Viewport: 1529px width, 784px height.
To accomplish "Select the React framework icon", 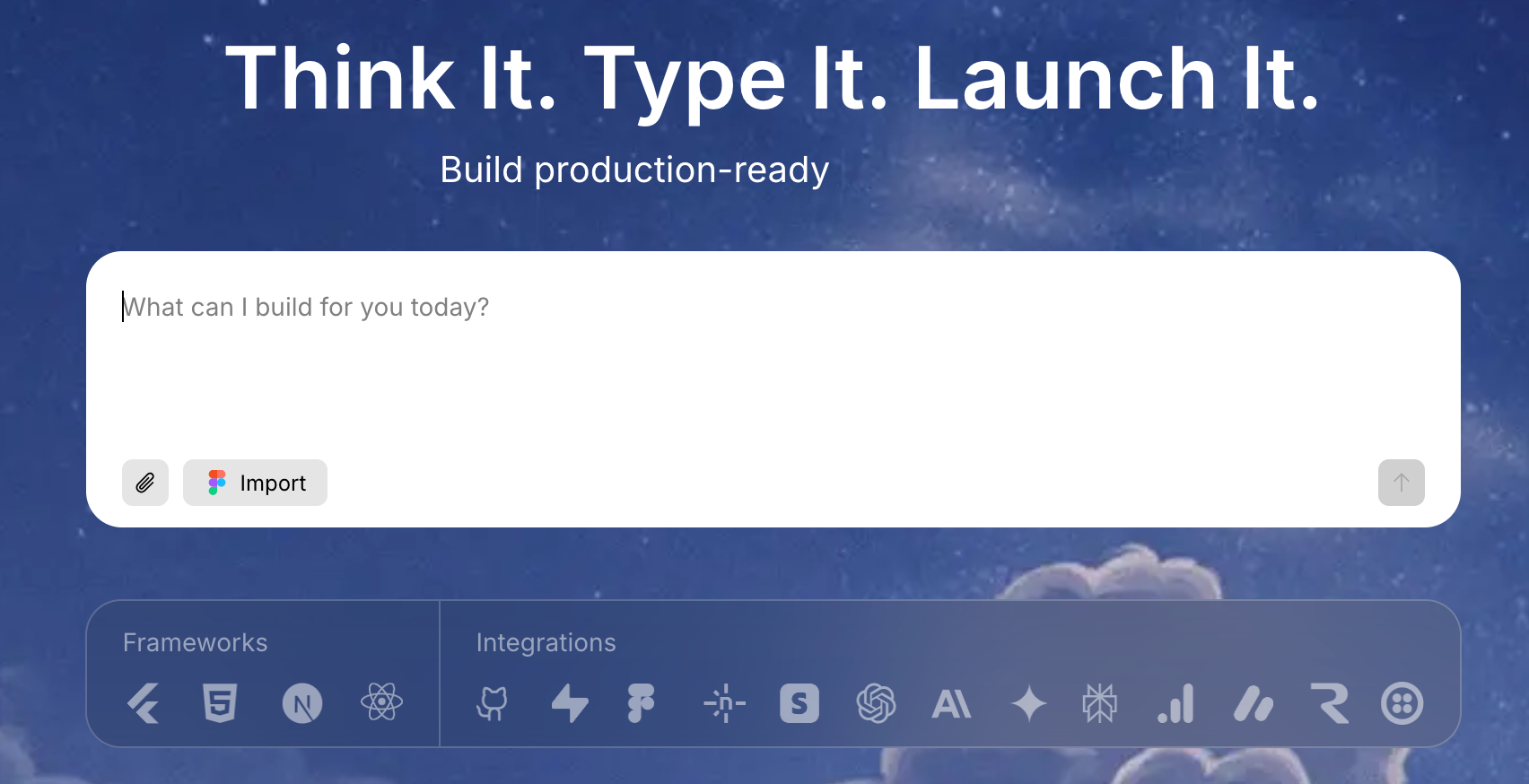I will pos(381,702).
